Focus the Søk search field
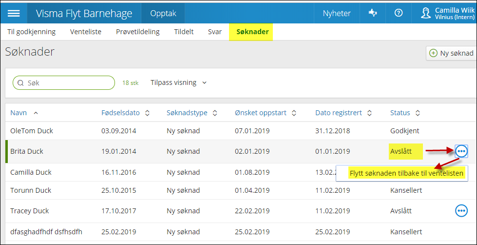Screen dimensions: 477x245 tap(64, 82)
